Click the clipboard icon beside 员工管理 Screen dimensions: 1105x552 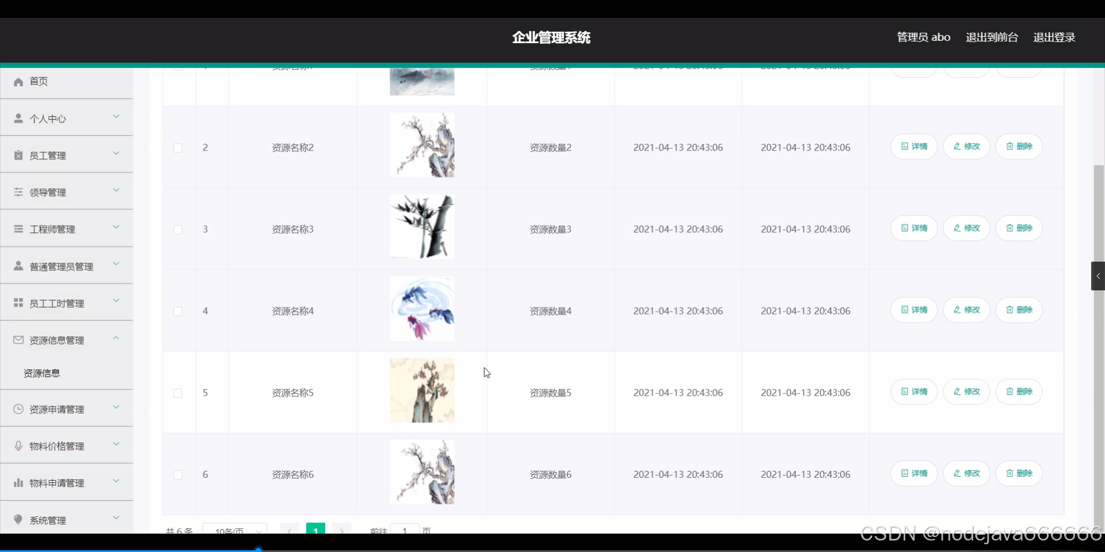(x=18, y=155)
